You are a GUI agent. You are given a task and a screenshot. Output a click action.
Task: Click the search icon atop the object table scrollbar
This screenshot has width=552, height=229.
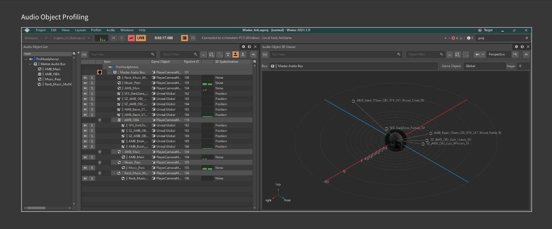254,62
